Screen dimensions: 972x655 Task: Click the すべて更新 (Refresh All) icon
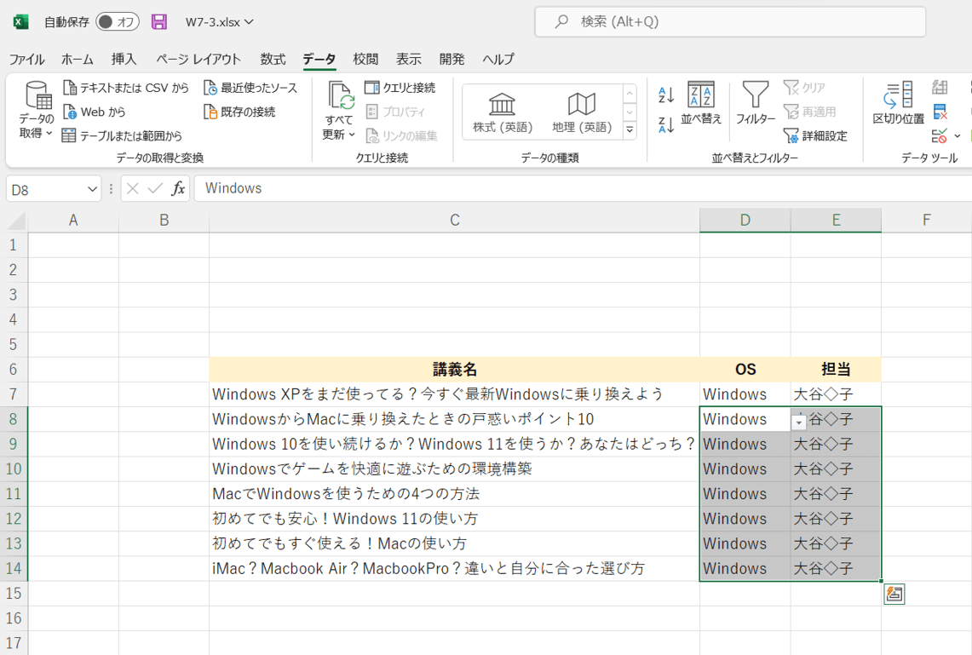tap(340, 98)
